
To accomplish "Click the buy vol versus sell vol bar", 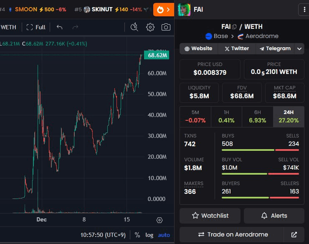I will coord(260,174).
